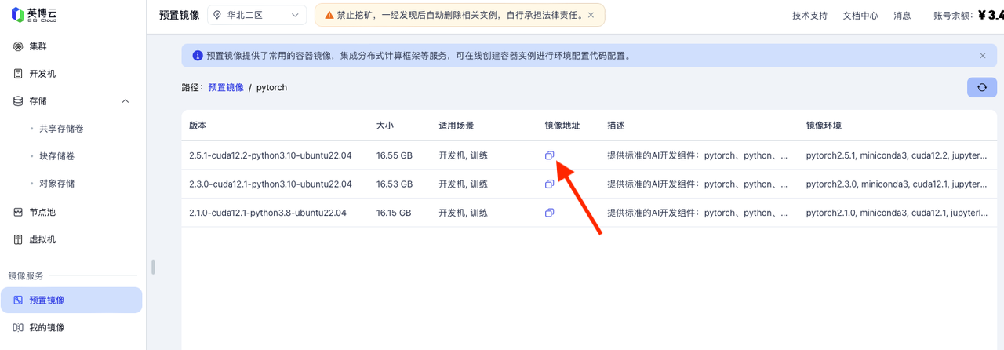
Task: Click the 存储 database icon
Action: tap(18, 101)
